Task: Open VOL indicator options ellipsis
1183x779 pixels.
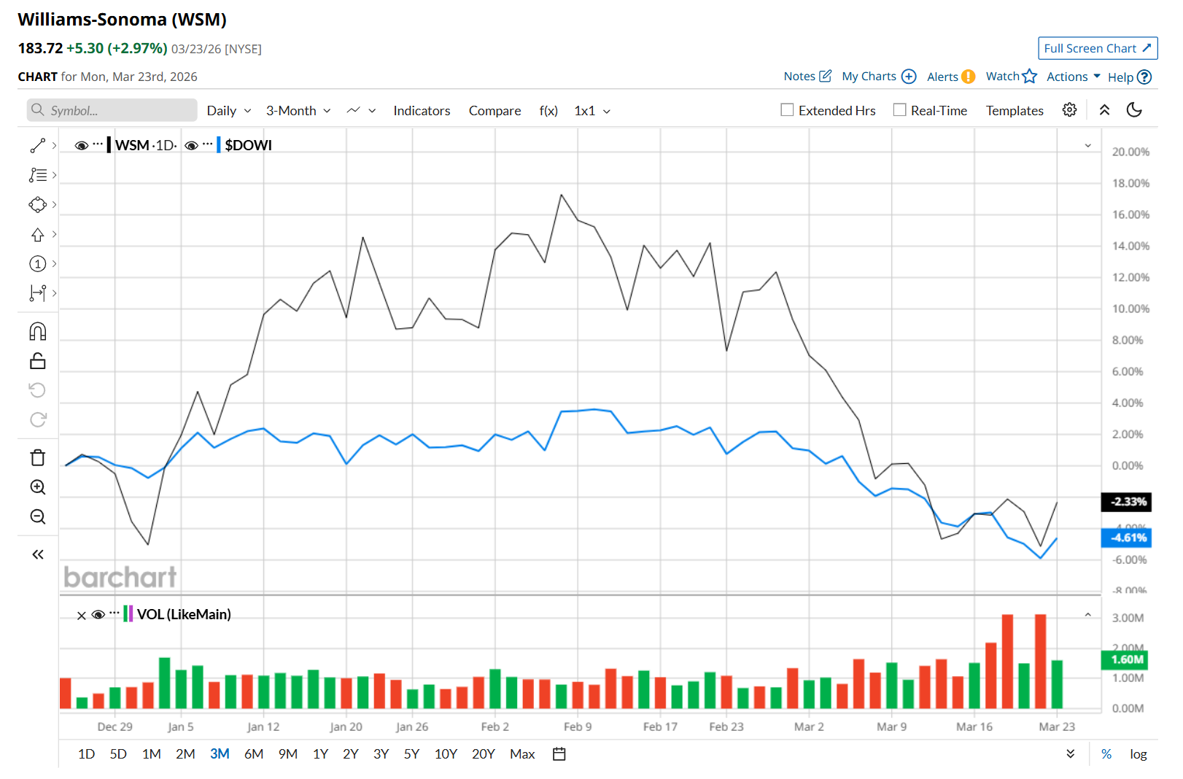Action: tap(115, 613)
